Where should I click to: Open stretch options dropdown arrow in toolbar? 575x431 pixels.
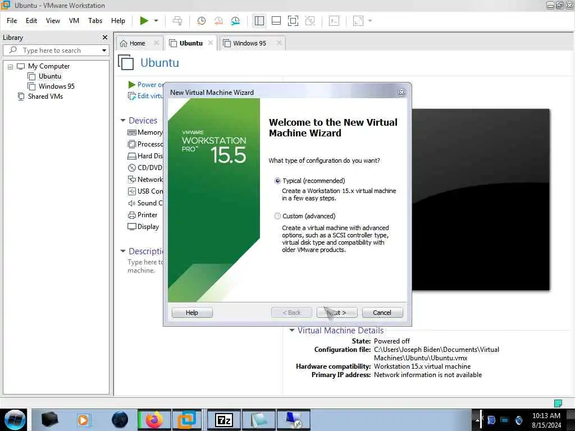point(370,21)
